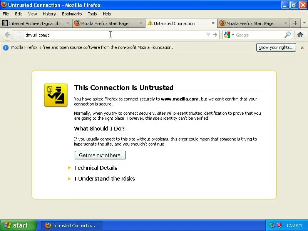The width and height of the screenshot is (308, 231).
Task: Open the History menu
Action: [49, 14]
